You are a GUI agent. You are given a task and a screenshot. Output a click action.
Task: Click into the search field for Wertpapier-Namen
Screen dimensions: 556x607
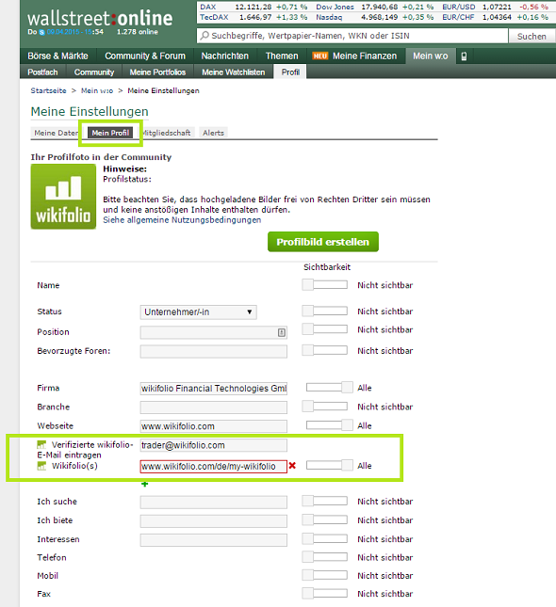pyautogui.click(x=352, y=36)
